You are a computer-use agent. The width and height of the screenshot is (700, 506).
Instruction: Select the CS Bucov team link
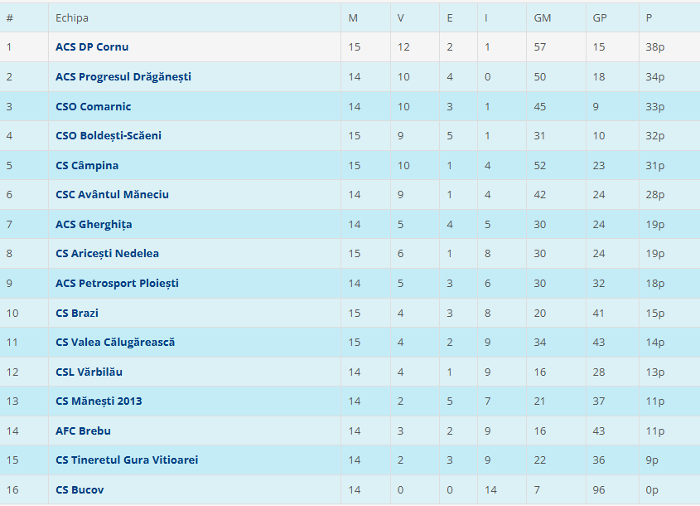(x=80, y=490)
